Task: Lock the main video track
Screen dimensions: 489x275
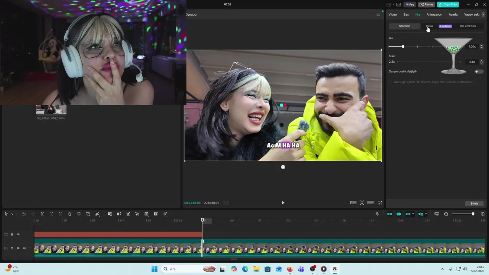Action: 12,248
